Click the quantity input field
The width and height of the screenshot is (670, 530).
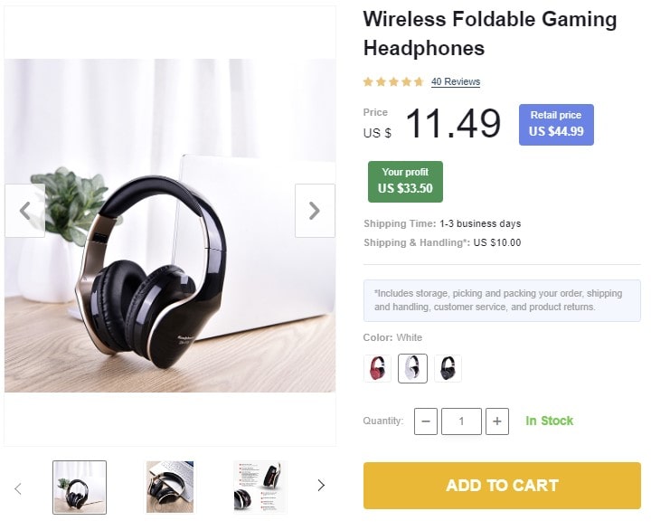(461, 421)
